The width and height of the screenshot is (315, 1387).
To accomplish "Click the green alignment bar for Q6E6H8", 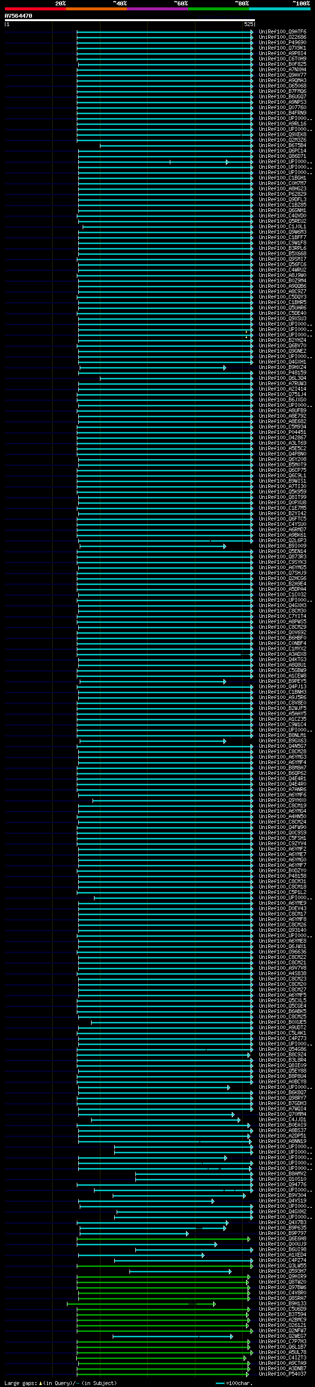I will pos(164,1238).
